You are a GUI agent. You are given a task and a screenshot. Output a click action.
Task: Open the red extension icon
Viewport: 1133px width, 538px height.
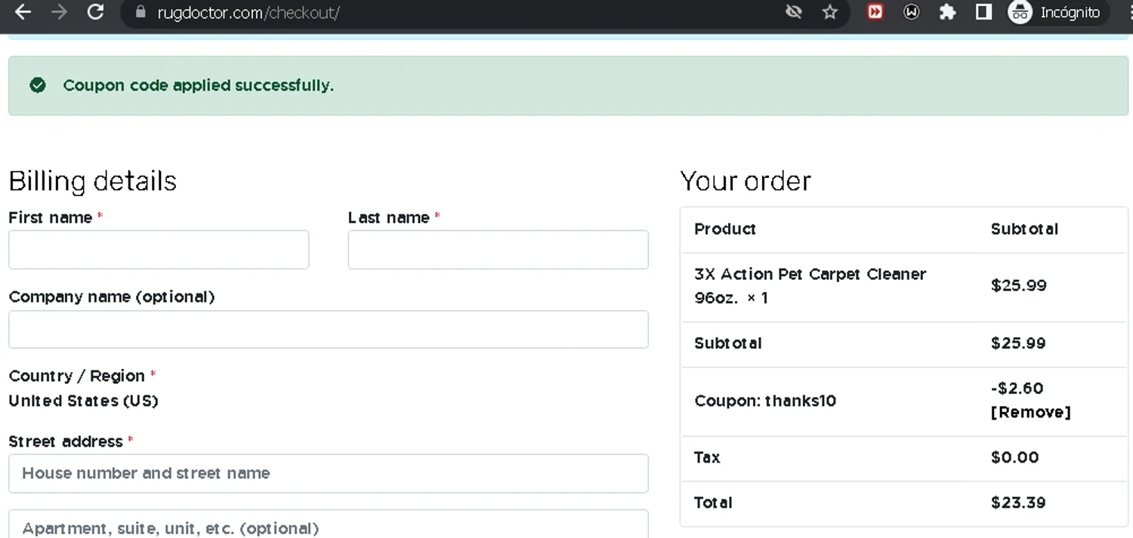(x=875, y=12)
